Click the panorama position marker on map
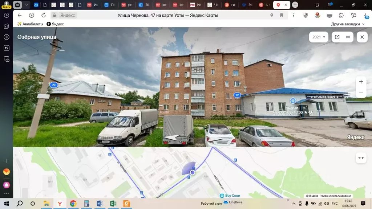Viewport: 372px width, 209px height. (x=193, y=172)
